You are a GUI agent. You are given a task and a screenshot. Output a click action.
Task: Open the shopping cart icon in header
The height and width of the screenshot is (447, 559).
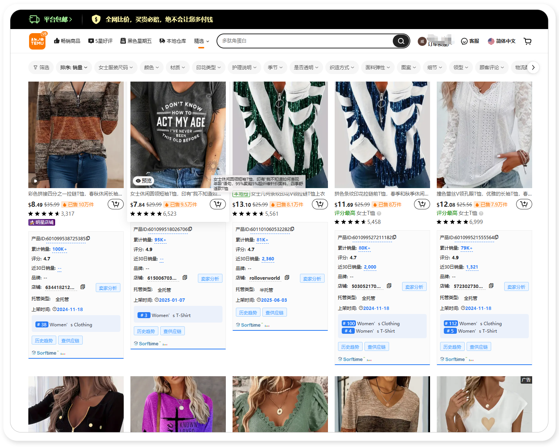tap(527, 41)
